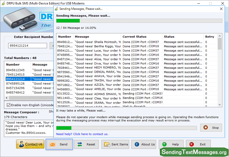
Task: Select recipient row 8485748412 in main list
Action: [30, 92]
